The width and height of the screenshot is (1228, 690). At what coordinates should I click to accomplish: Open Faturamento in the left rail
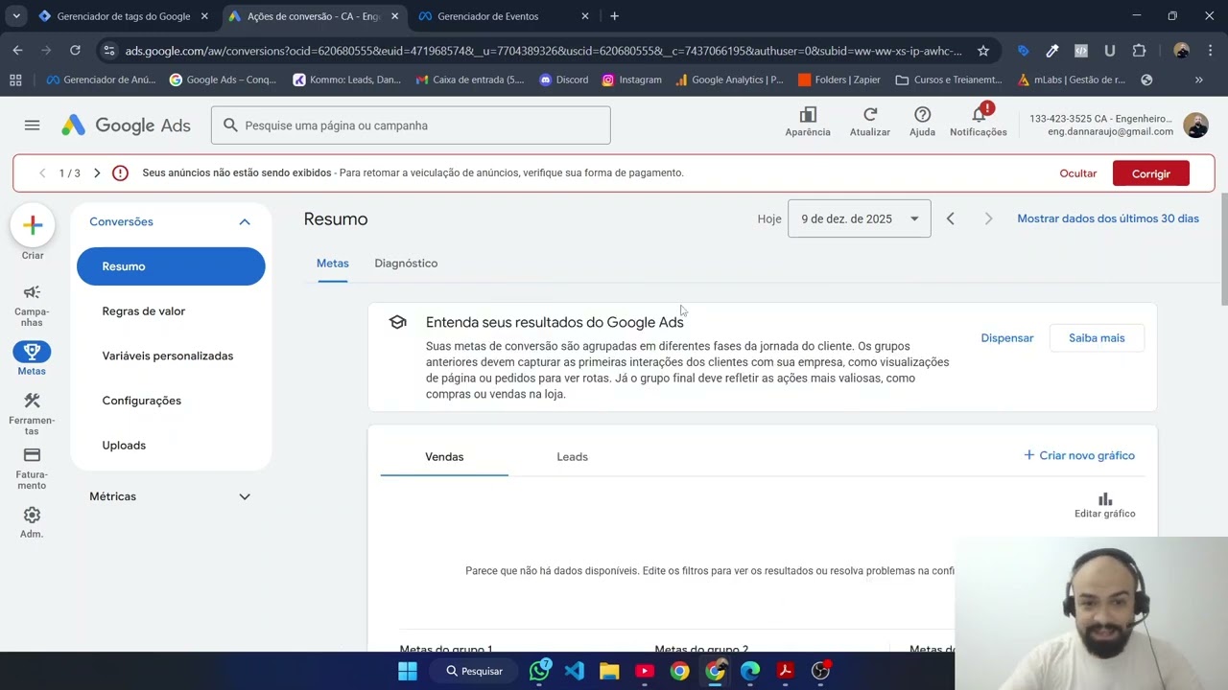click(32, 468)
